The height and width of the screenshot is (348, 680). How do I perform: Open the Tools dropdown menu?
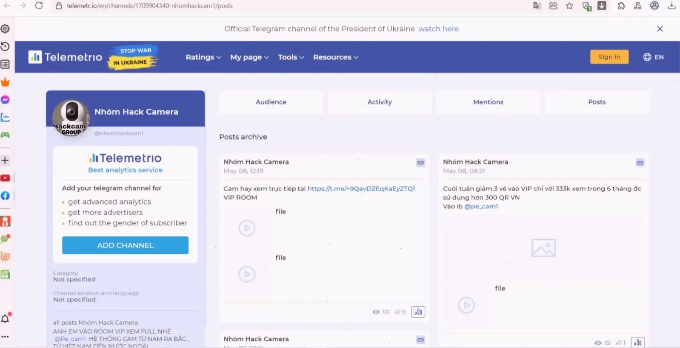coord(291,57)
